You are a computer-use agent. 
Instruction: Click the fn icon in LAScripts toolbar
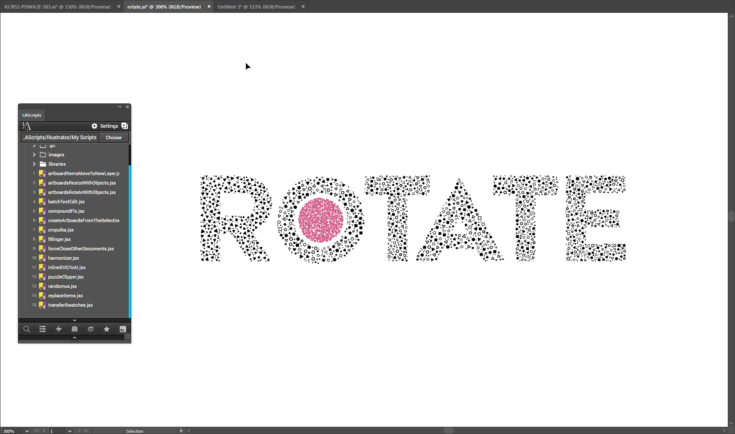pos(123,329)
